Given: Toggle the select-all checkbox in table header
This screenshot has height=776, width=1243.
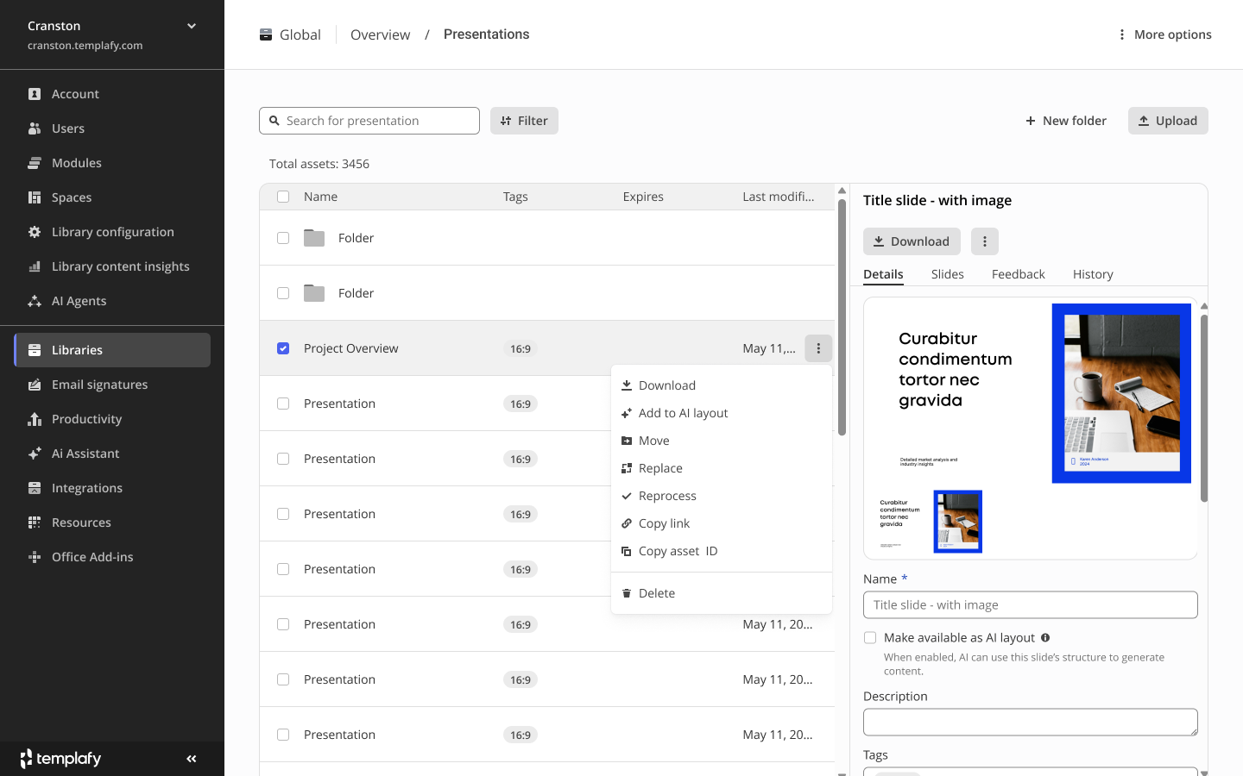Looking at the screenshot, I should tap(283, 197).
